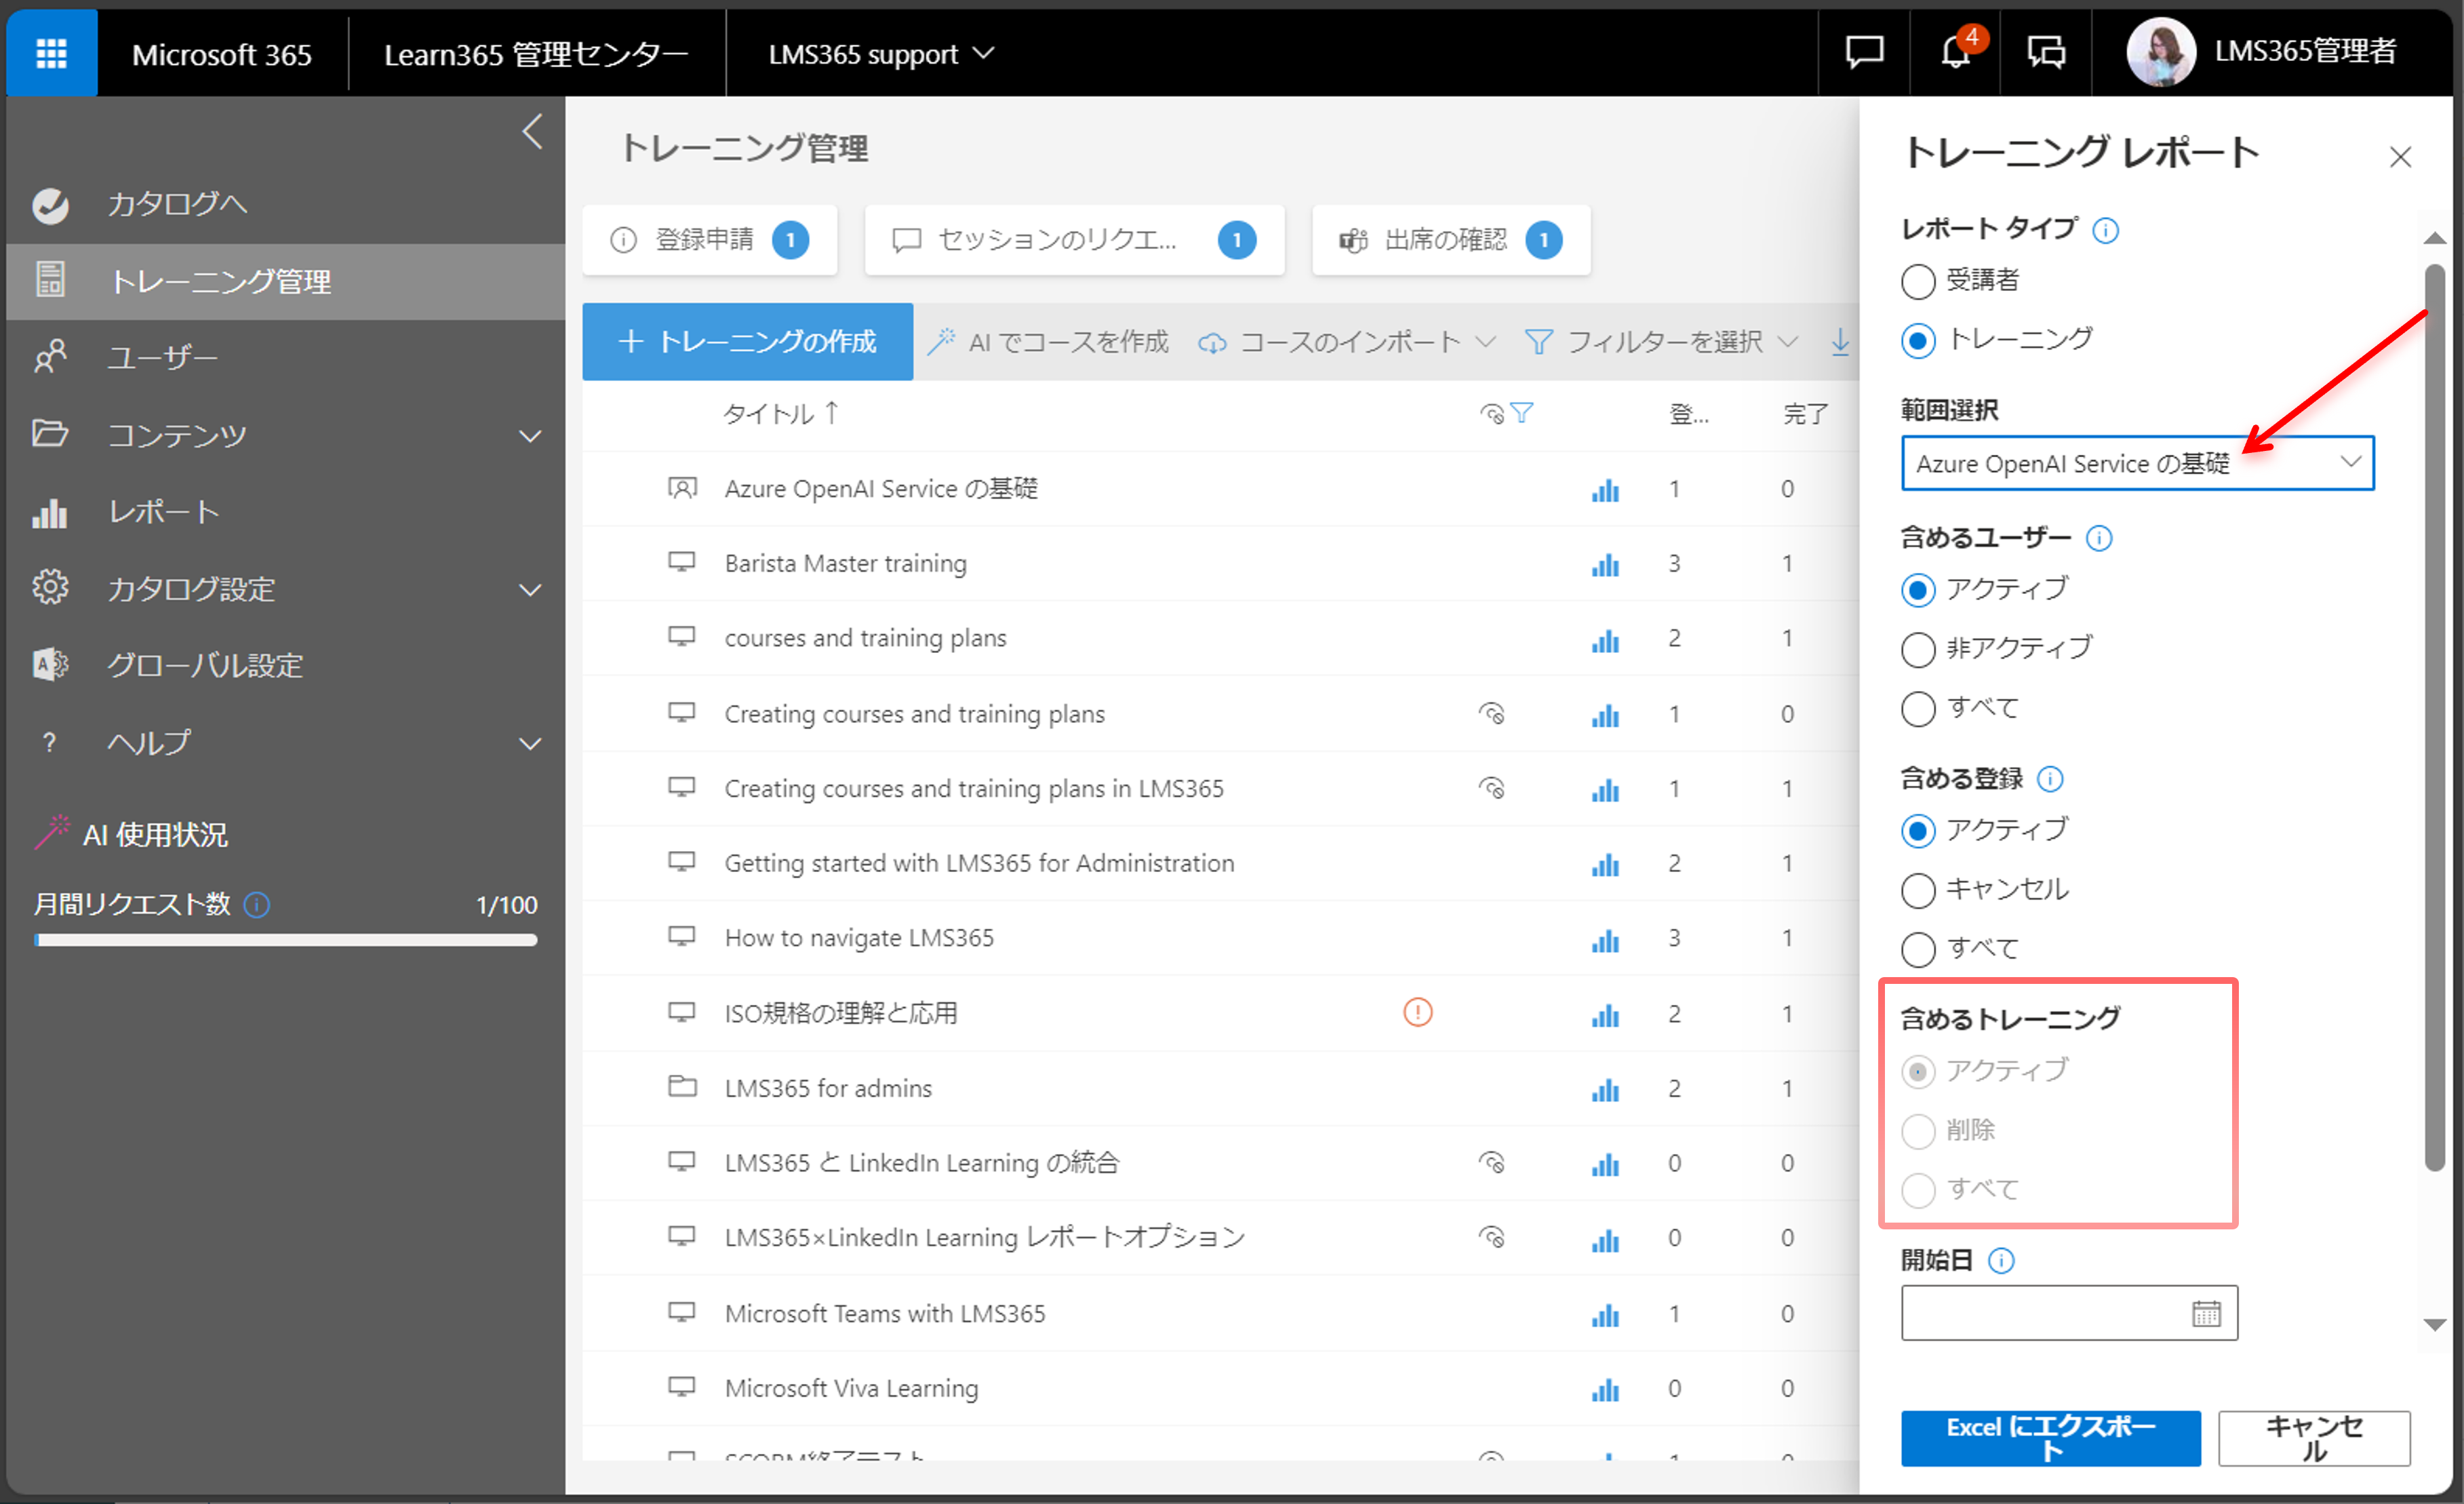Expand ヘルプ sidebar section
This screenshot has width=2464, height=1504.
pos(531,744)
